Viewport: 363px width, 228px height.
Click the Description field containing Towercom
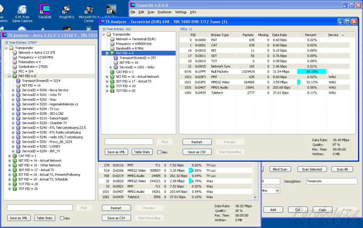[332, 181]
